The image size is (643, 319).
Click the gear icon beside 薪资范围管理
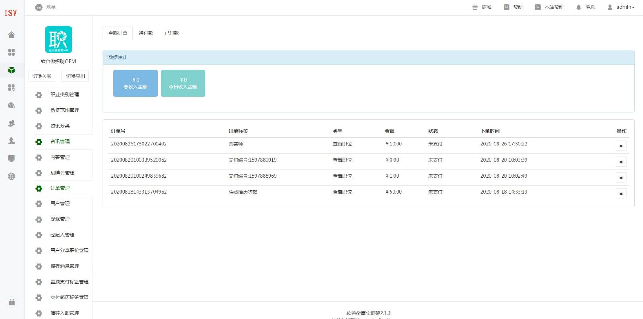(x=39, y=110)
